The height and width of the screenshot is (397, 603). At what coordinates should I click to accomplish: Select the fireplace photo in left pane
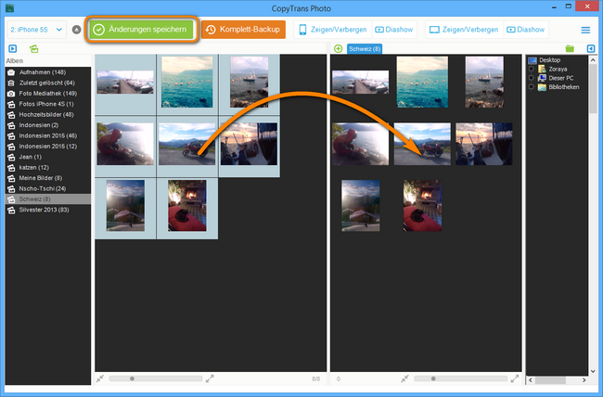coord(186,205)
